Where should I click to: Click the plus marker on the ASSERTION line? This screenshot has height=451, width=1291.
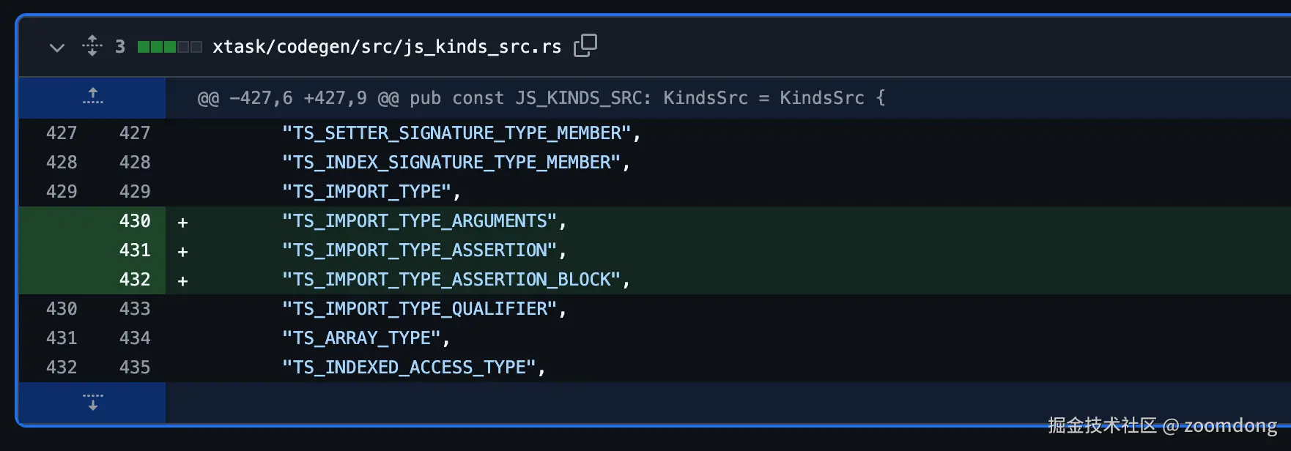tap(183, 251)
